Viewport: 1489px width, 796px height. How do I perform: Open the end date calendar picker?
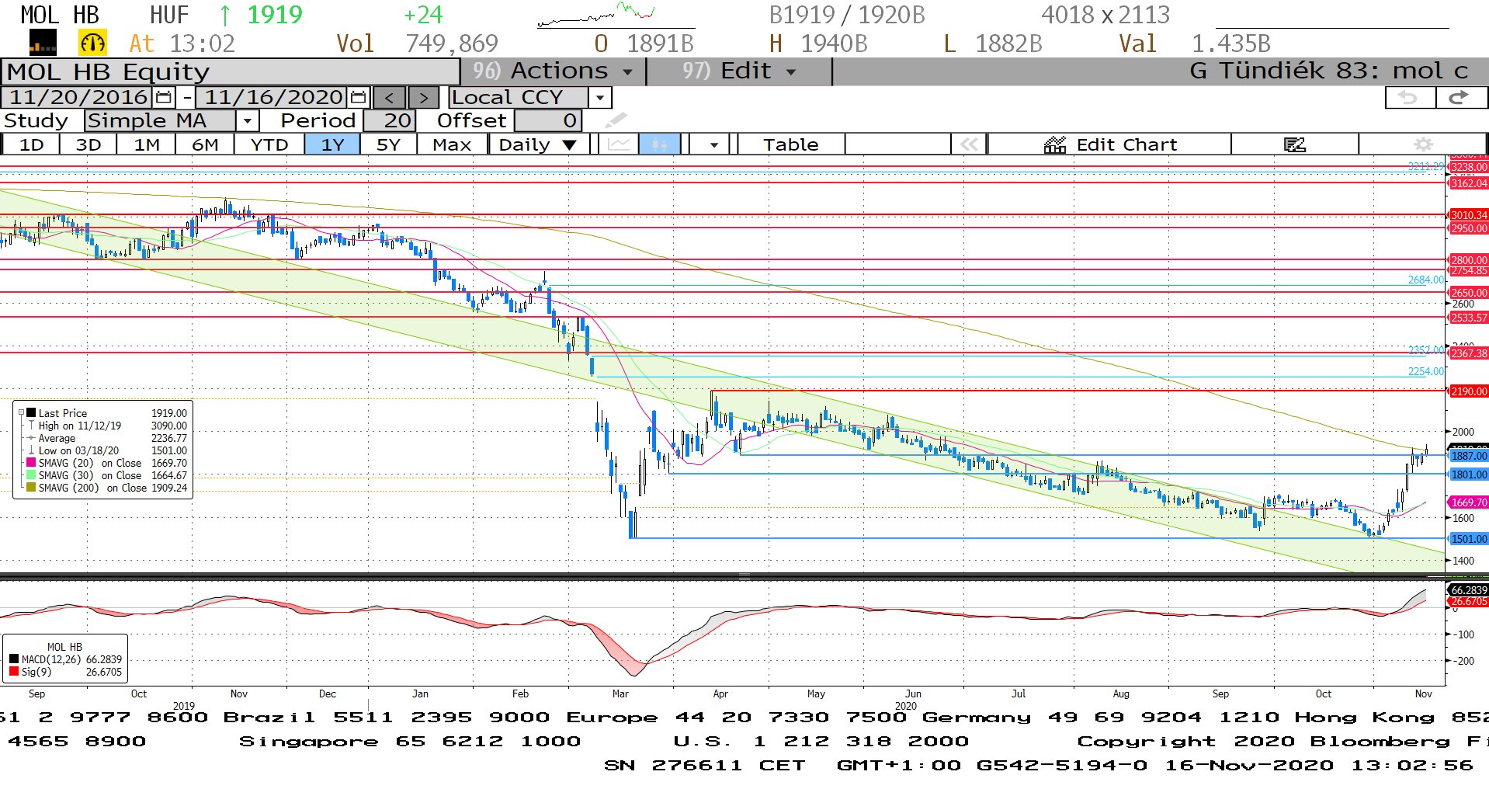(x=358, y=98)
